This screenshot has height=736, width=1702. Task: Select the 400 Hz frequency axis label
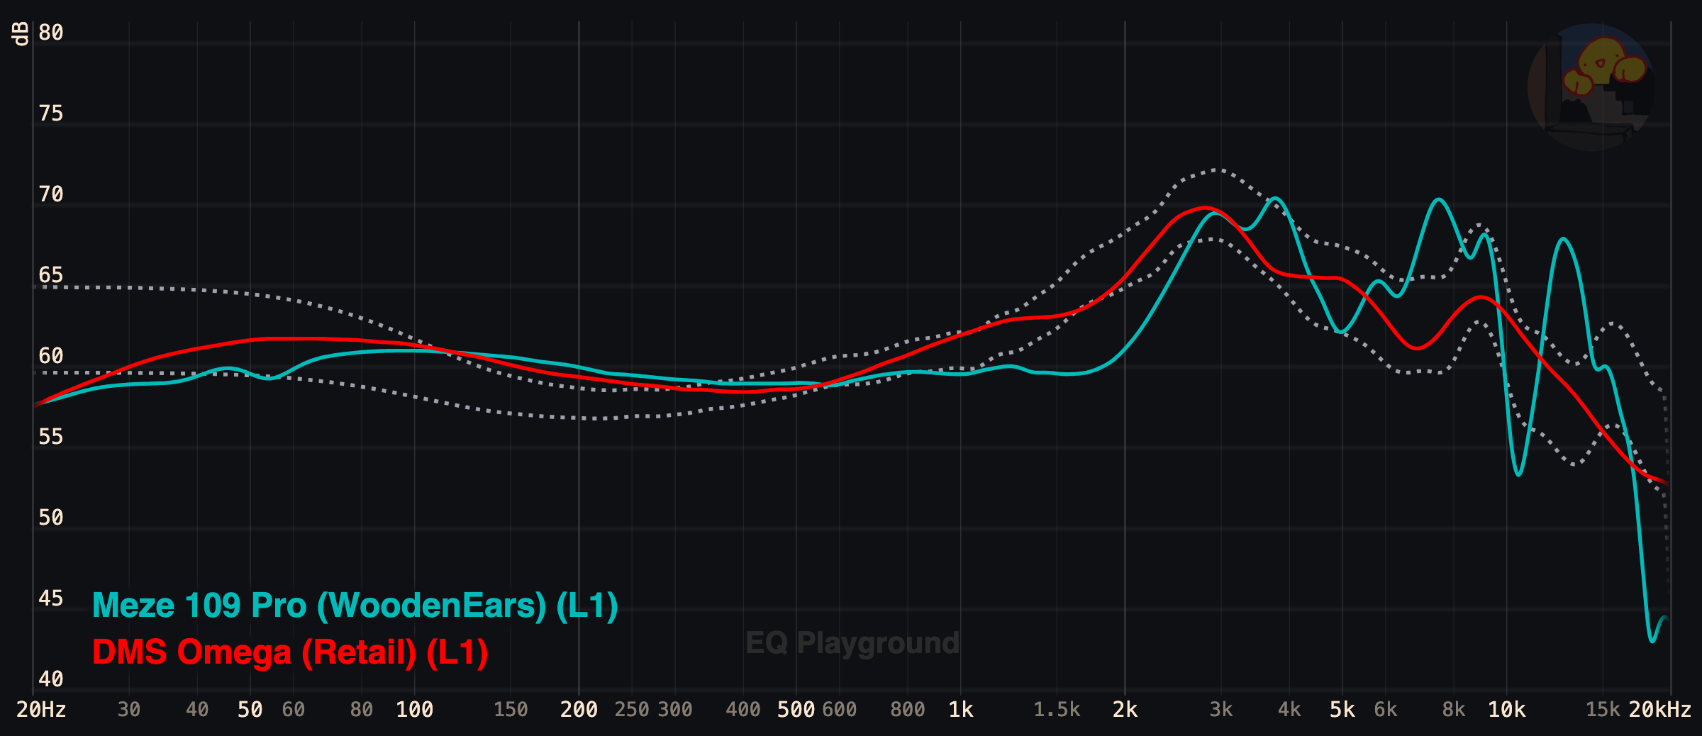click(x=743, y=710)
